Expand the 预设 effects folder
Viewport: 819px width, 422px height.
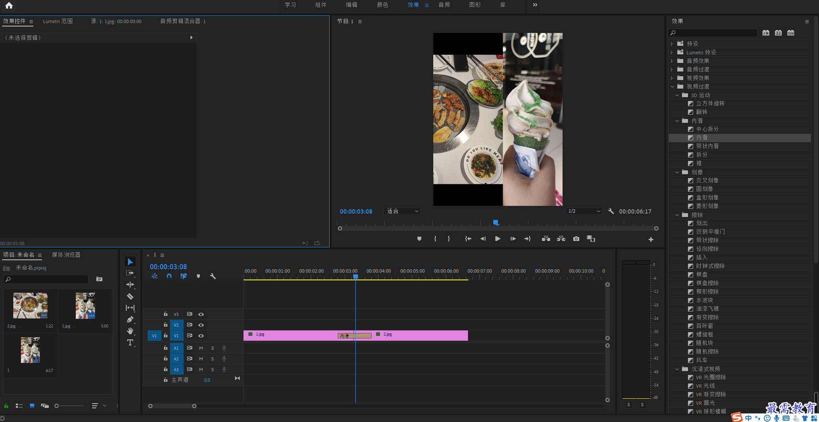pos(672,44)
